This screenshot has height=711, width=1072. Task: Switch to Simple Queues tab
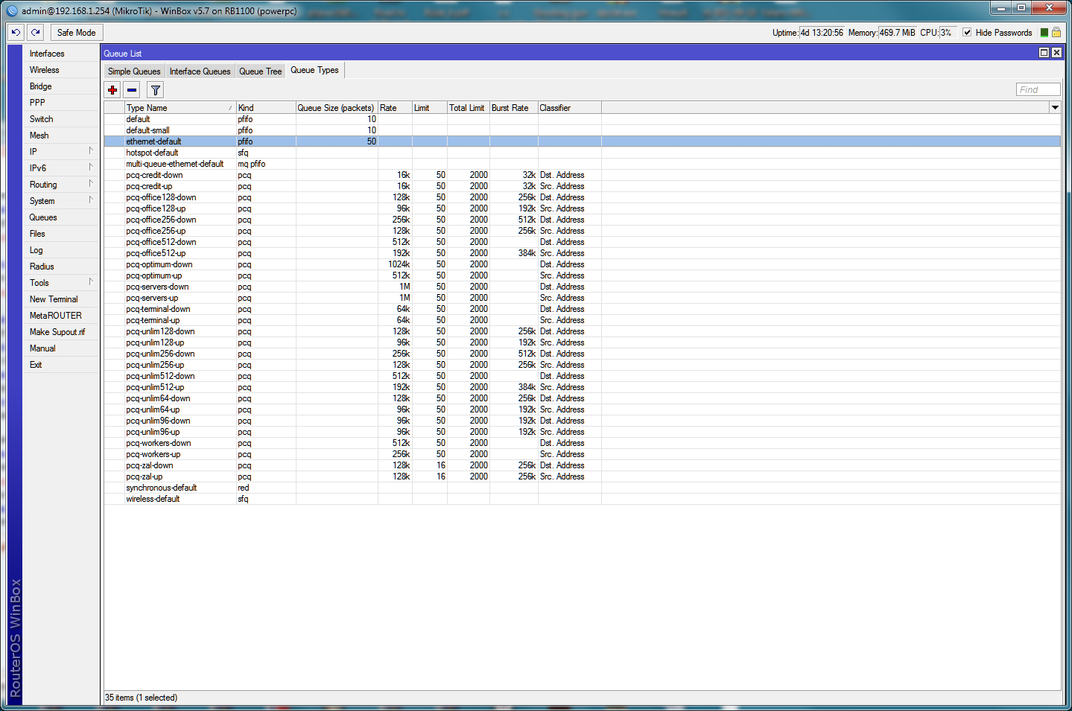pos(134,71)
